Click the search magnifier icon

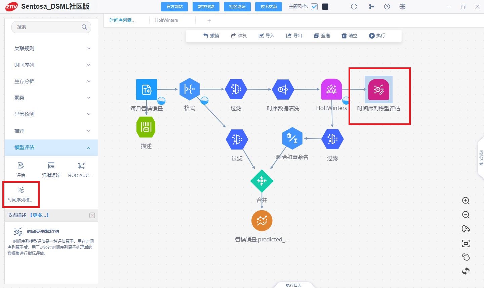pos(84,27)
